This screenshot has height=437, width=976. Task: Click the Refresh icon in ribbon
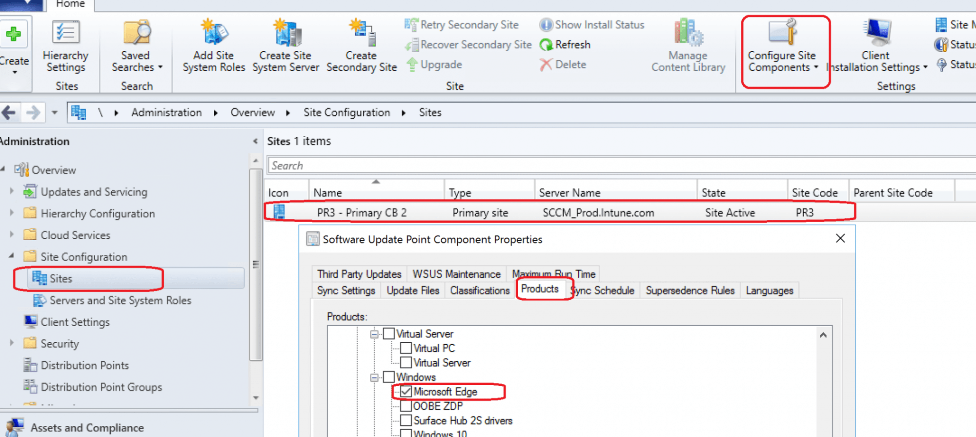click(x=546, y=45)
